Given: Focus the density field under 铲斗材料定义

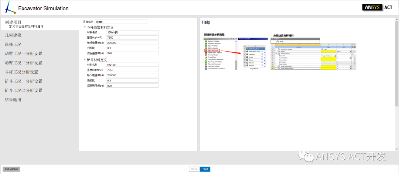Looking at the screenshot, I should point(132,70).
